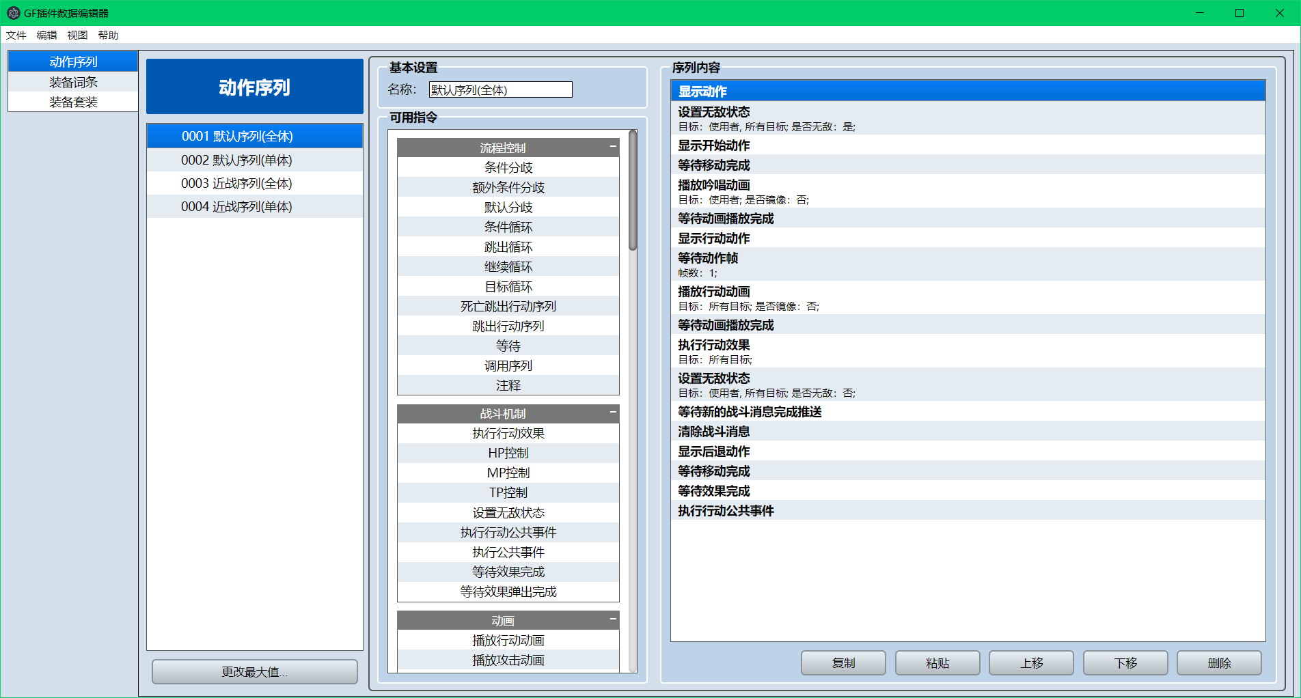Image resolution: width=1301 pixels, height=698 pixels.
Task: Select sequence 0003 近战序列(全体)
Action: (255, 183)
